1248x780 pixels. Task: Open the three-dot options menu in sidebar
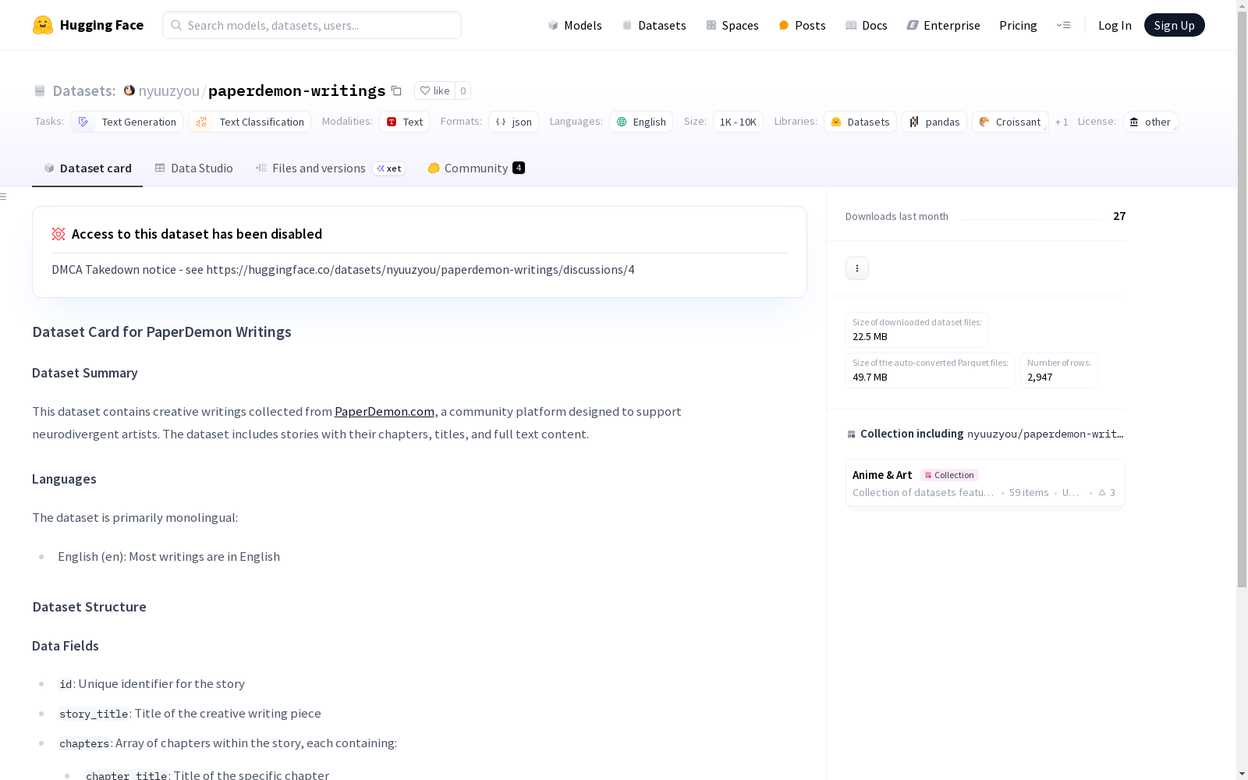point(857,268)
